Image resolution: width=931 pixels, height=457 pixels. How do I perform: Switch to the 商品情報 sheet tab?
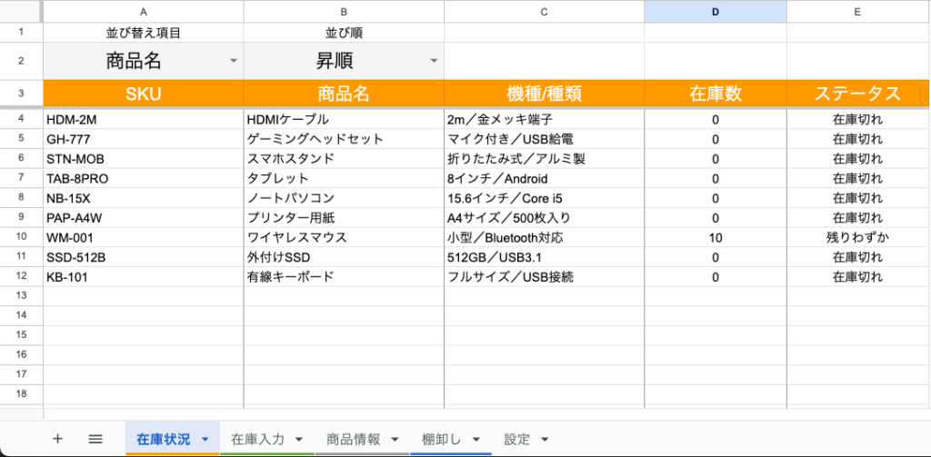353,439
